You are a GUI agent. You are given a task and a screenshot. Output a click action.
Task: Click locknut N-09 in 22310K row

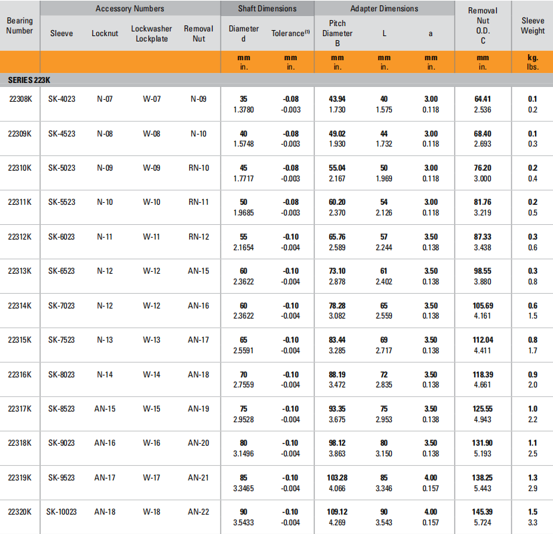(104, 168)
